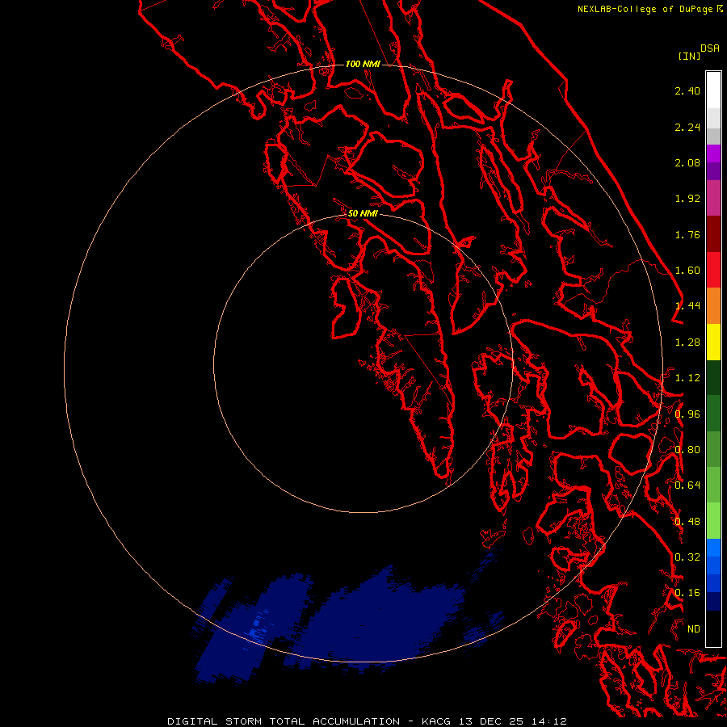Click the 1.92 legend value
Viewport: 727px width, 727px height.
coord(687,199)
